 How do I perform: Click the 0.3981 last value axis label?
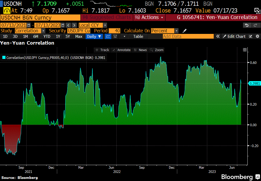click(x=254, y=83)
